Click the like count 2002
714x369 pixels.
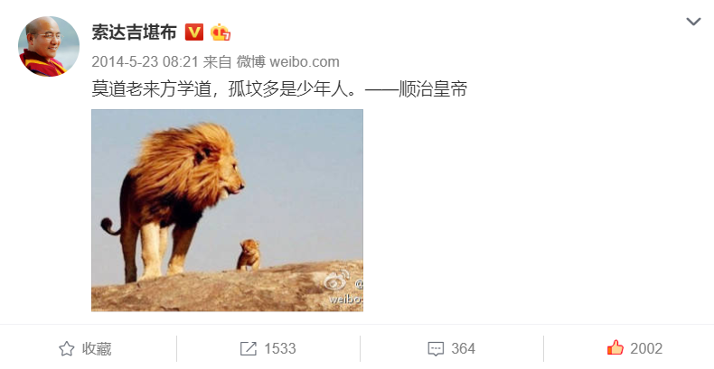pos(646,348)
